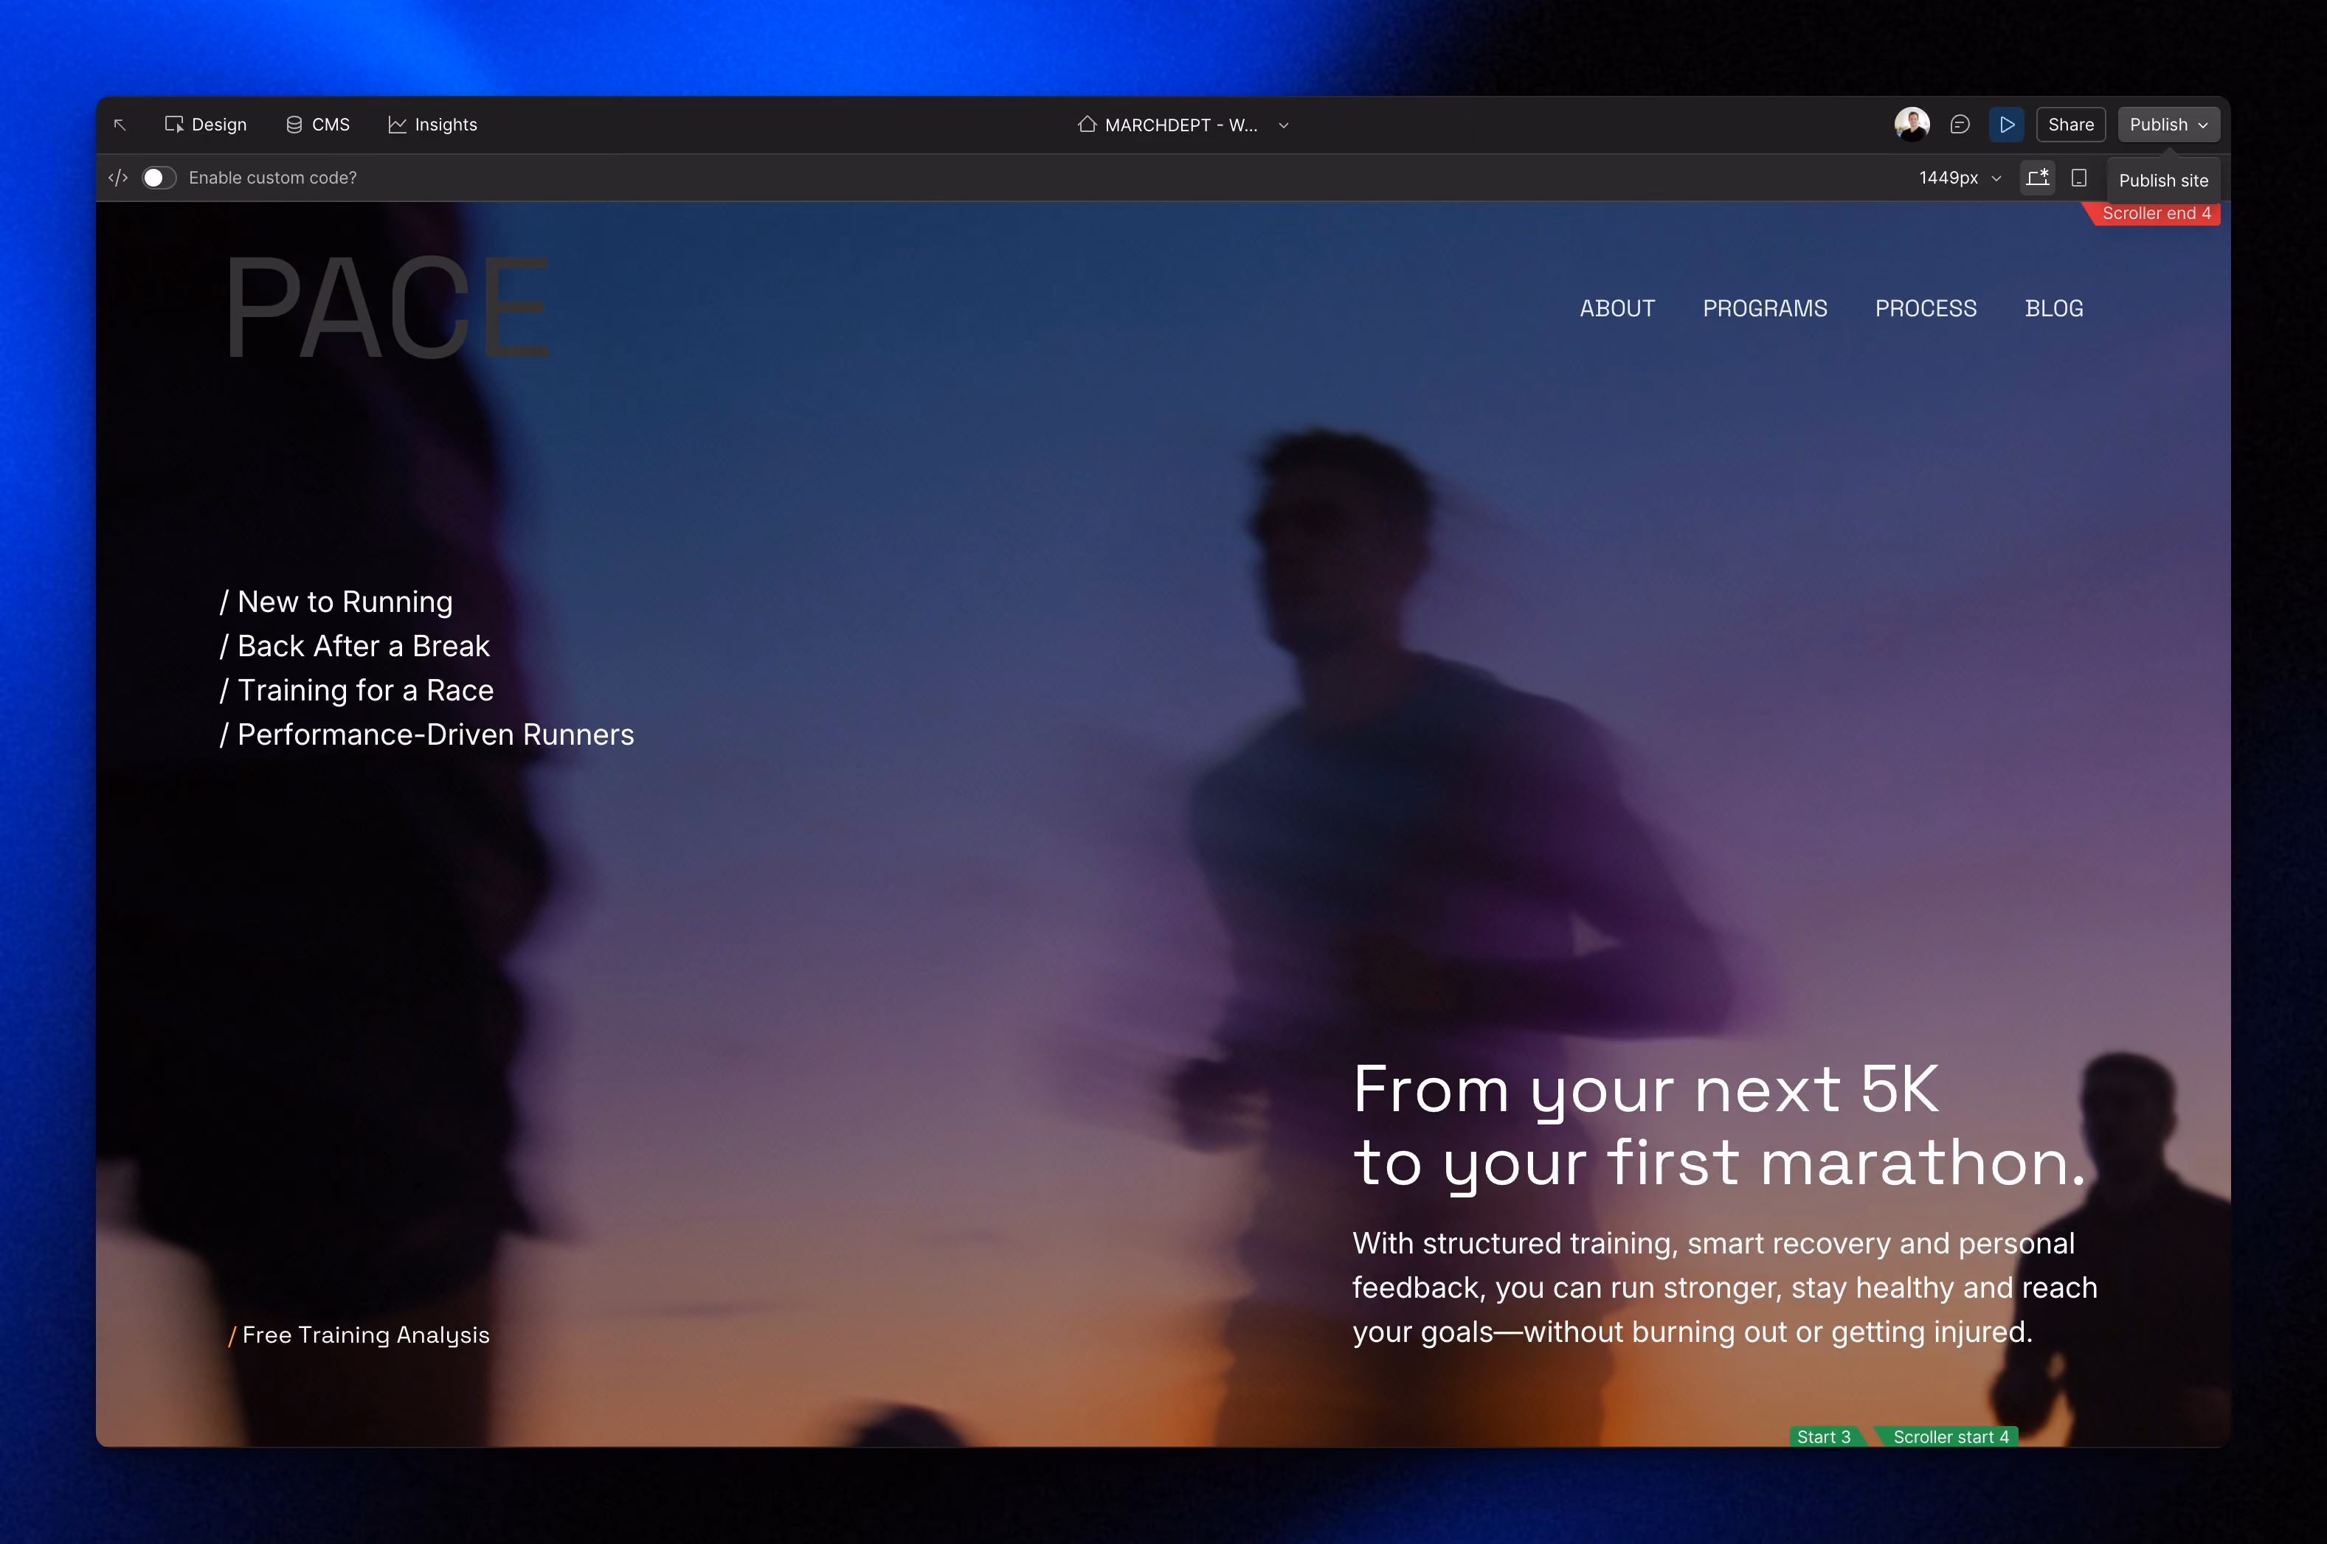Switch to the CMS tab
The width and height of the screenshot is (2327, 1544).
click(x=317, y=124)
